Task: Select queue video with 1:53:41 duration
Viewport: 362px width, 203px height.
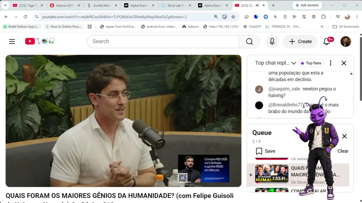Action: [271, 174]
